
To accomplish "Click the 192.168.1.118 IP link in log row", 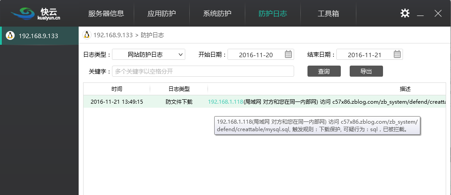I will (225, 102).
